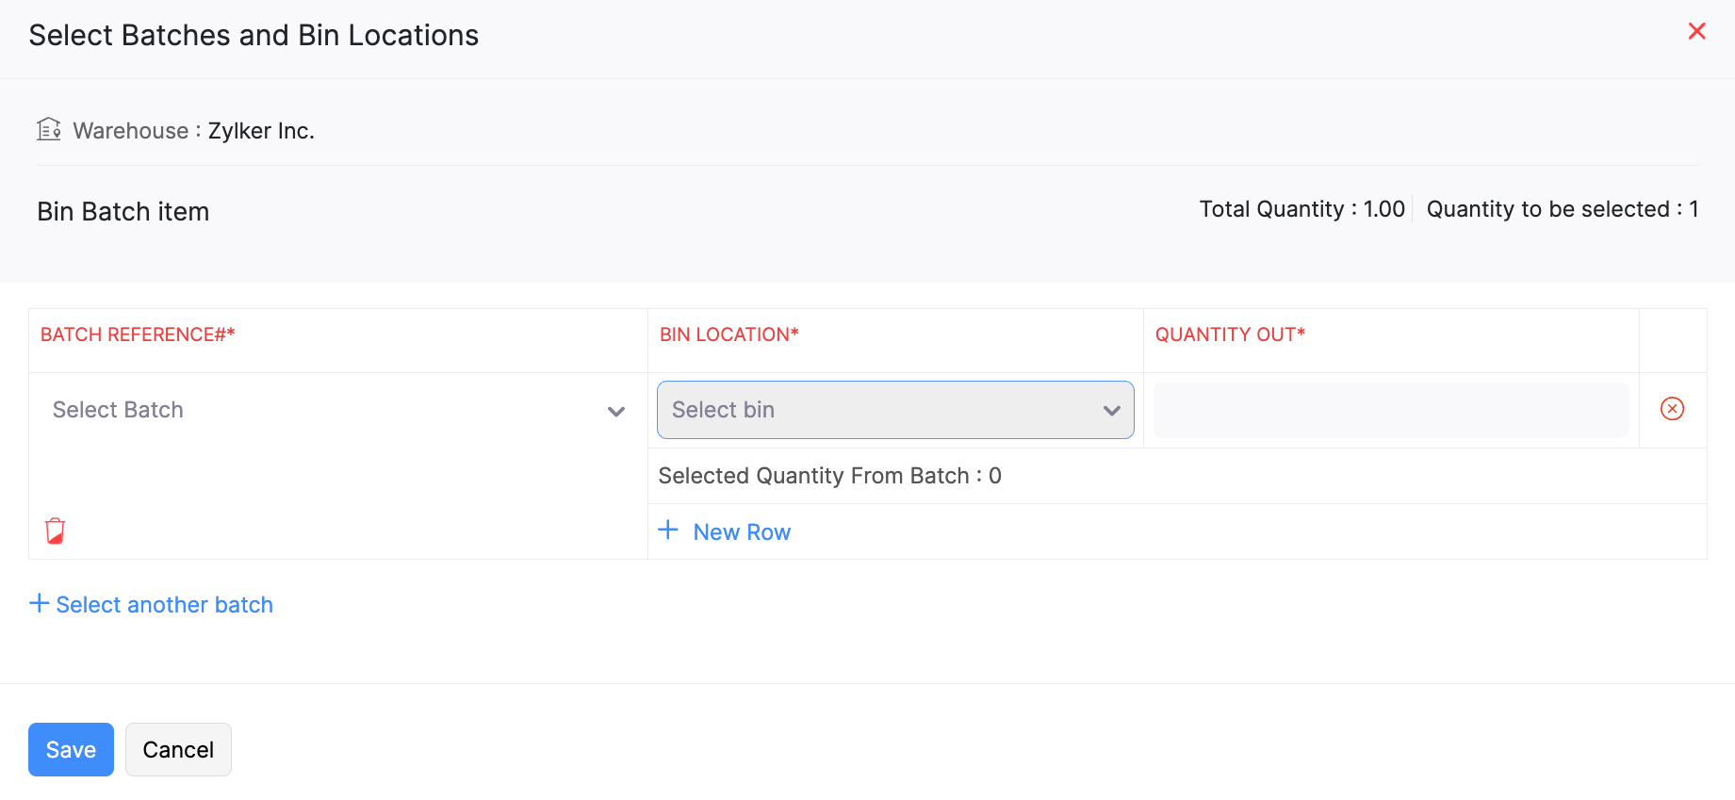Click the New Row link
The width and height of the screenshot is (1735, 800).
742,531
